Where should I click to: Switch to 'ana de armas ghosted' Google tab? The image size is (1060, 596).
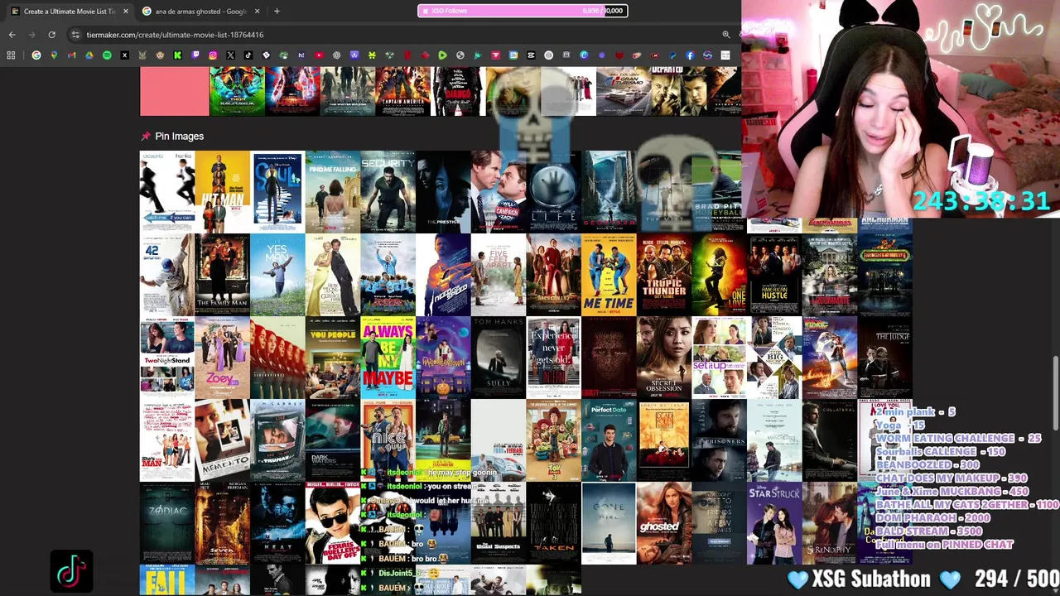tap(201, 11)
